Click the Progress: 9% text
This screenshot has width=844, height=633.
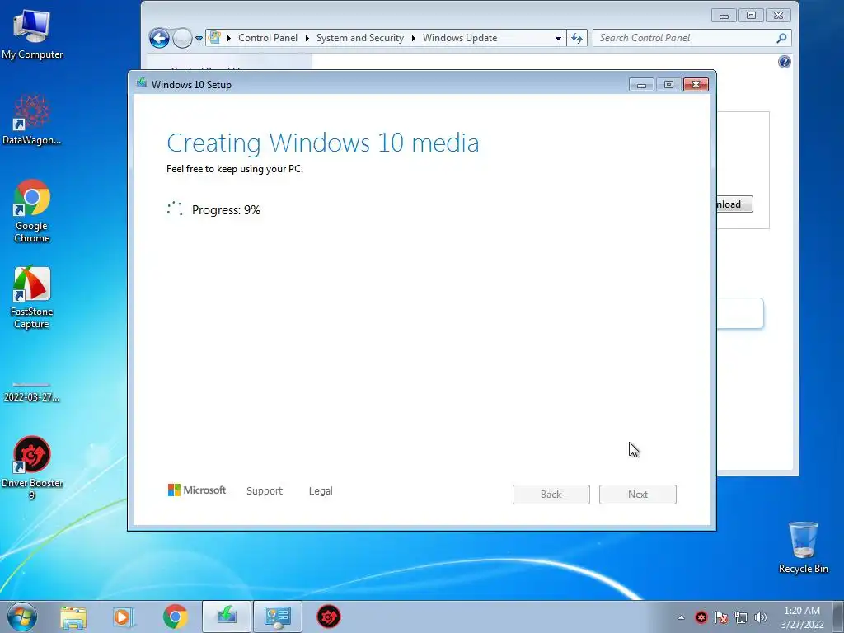click(x=226, y=210)
